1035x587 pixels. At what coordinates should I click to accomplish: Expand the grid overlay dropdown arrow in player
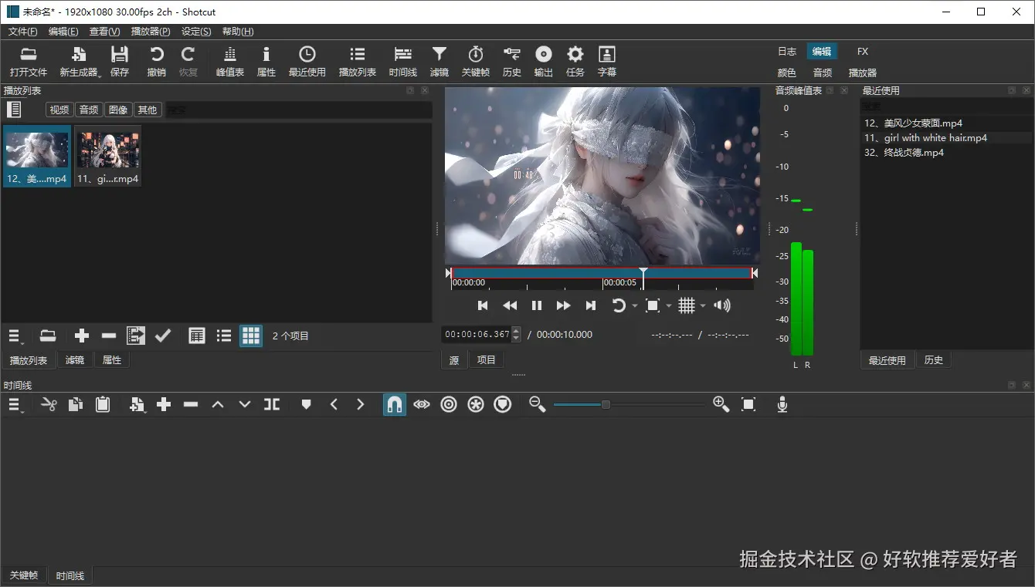(x=703, y=306)
